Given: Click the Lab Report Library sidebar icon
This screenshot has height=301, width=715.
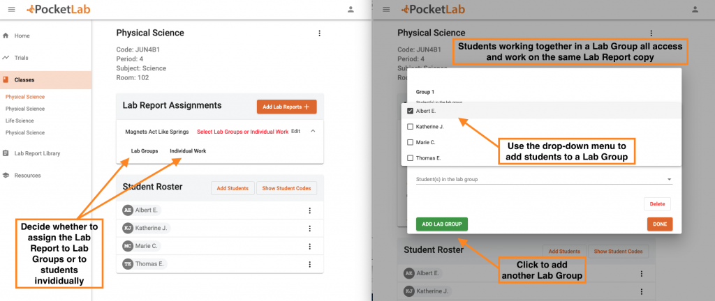Looking at the screenshot, I should 6,153.
